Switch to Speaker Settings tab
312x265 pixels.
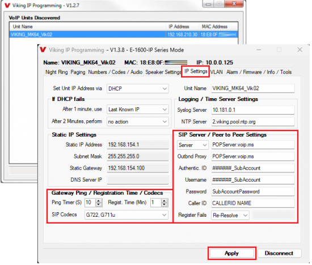(163, 72)
